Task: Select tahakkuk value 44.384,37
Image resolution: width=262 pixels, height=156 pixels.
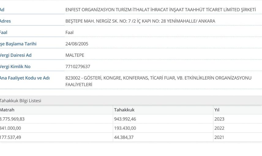Action: (124, 137)
